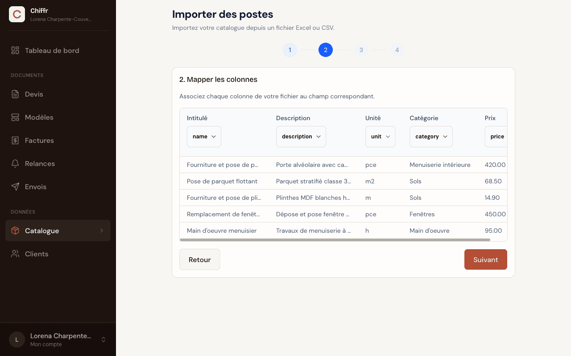This screenshot has width=571, height=356.
Task: Click the account avatar letter L
Action: point(17,340)
